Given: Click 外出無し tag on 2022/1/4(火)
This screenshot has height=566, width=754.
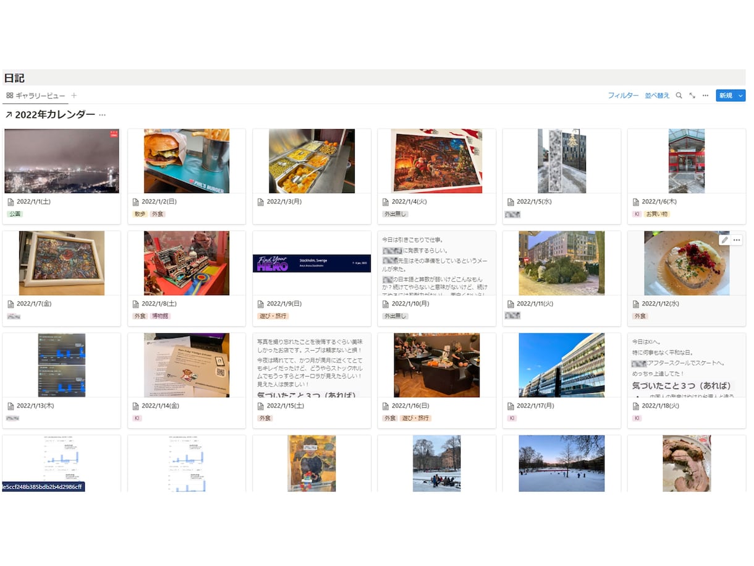Looking at the screenshot, I should coord(395,214).
